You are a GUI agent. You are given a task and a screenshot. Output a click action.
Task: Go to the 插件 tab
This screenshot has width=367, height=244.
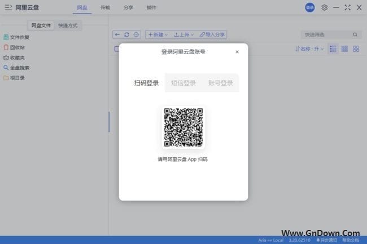click(151, 7)
